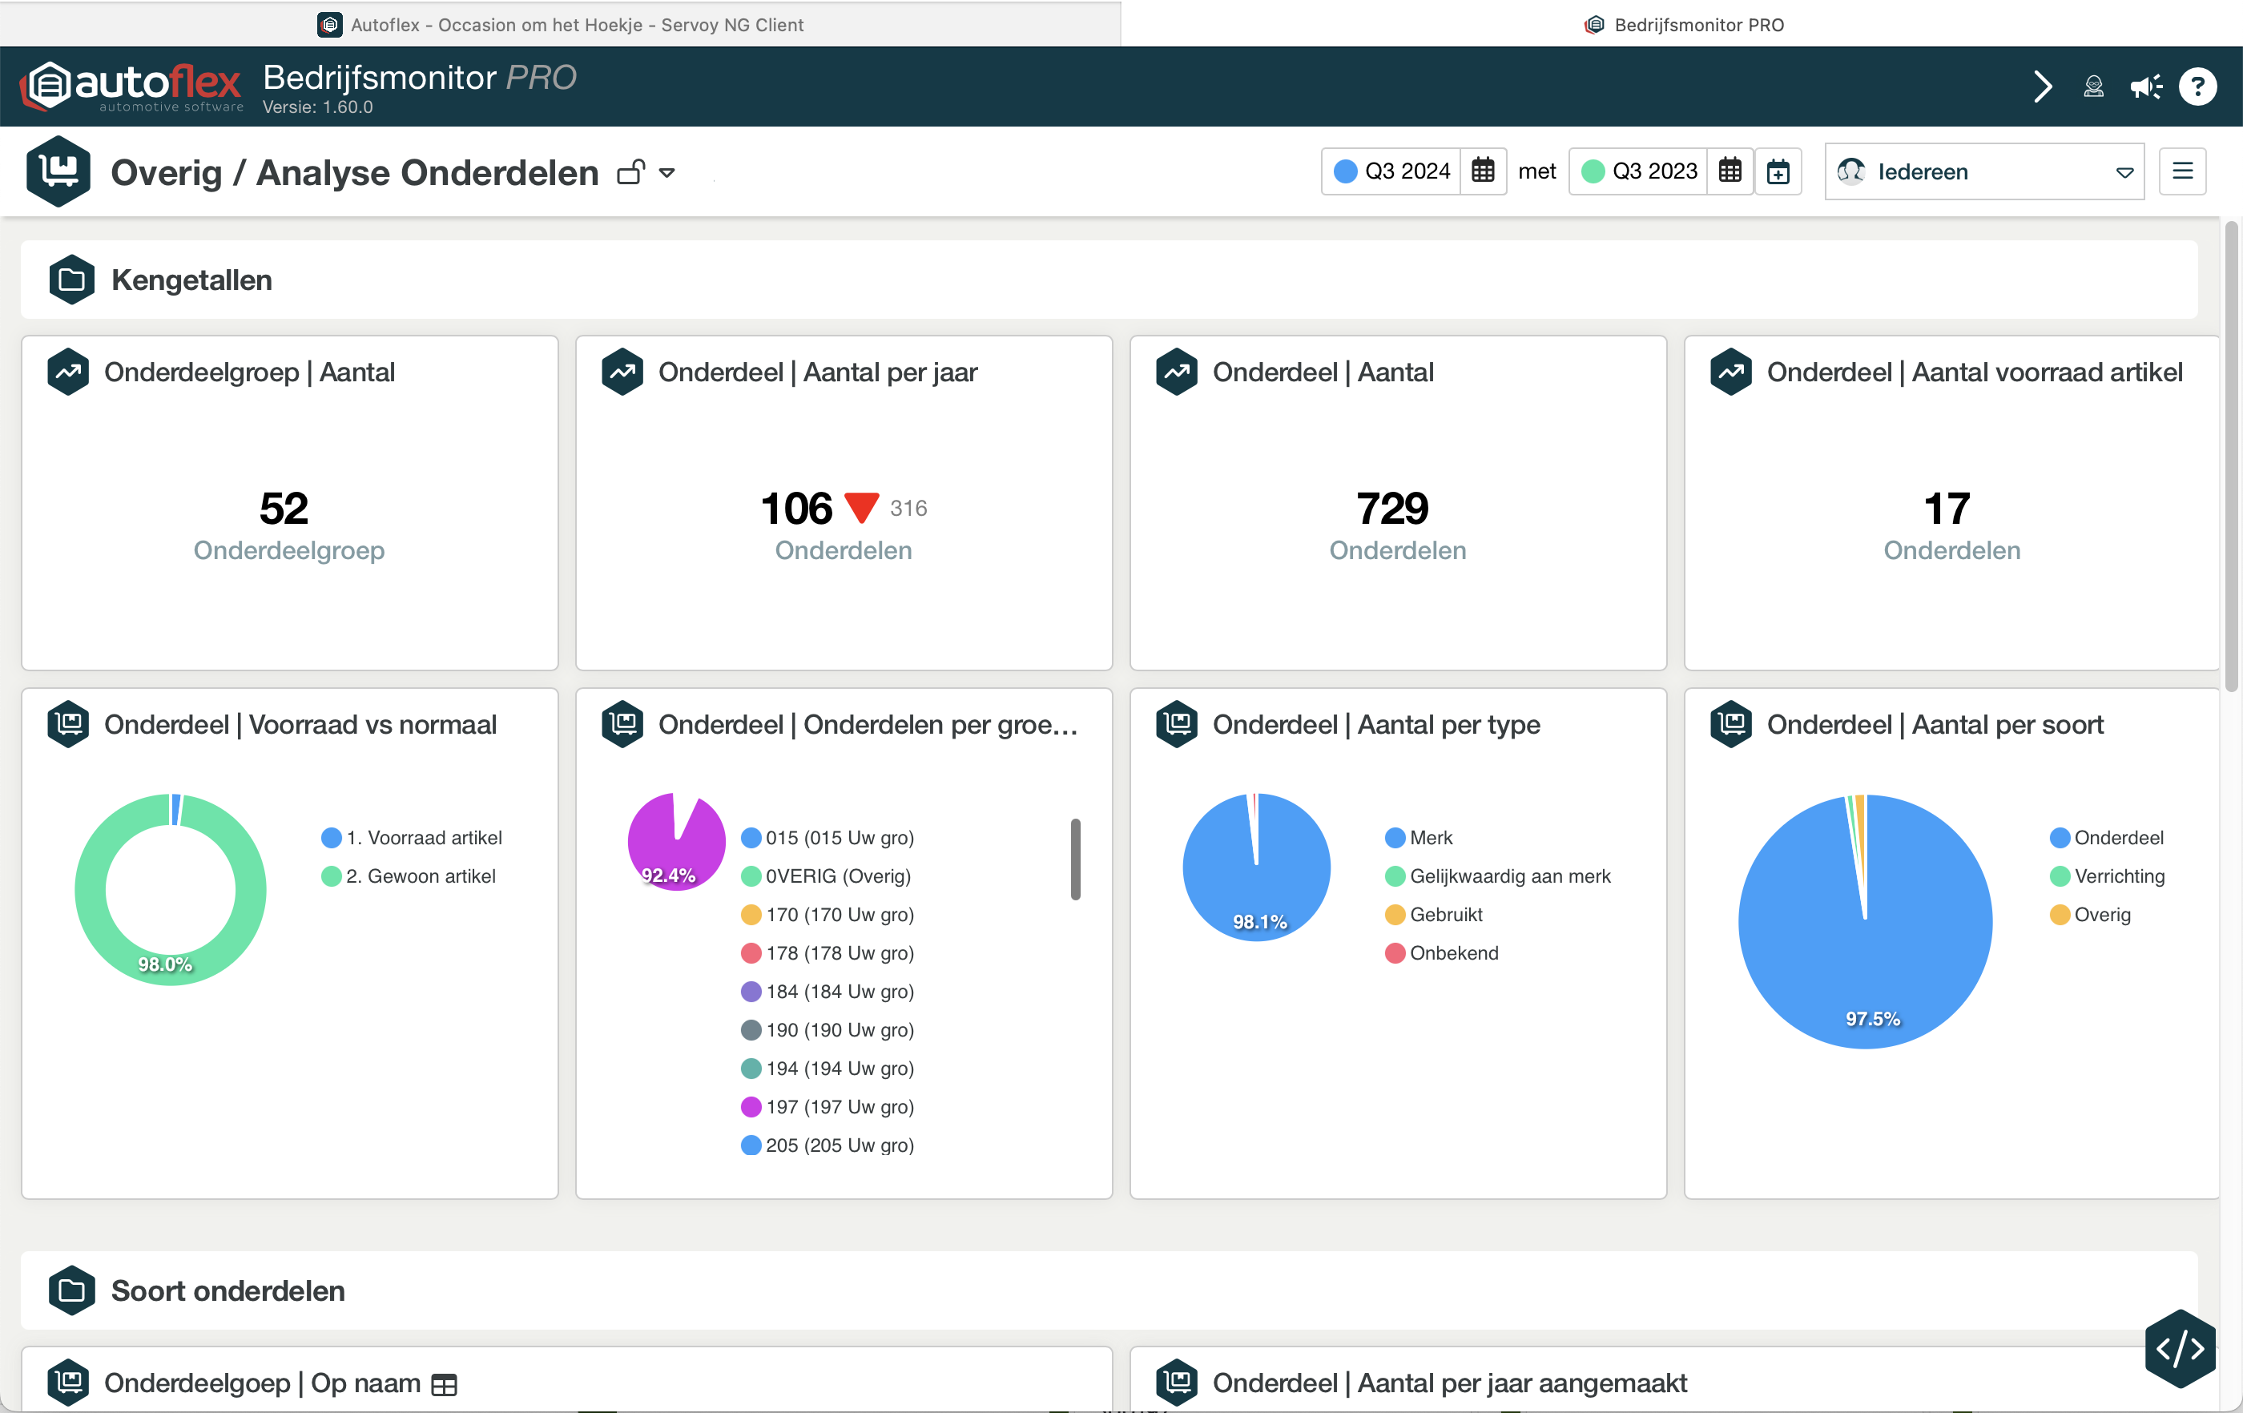The height and width of the screenshot is (1413, 2243).
Task: Open the Q3 2023 calendar picker
Action: pyautogui.click(x=1730, y=171)
